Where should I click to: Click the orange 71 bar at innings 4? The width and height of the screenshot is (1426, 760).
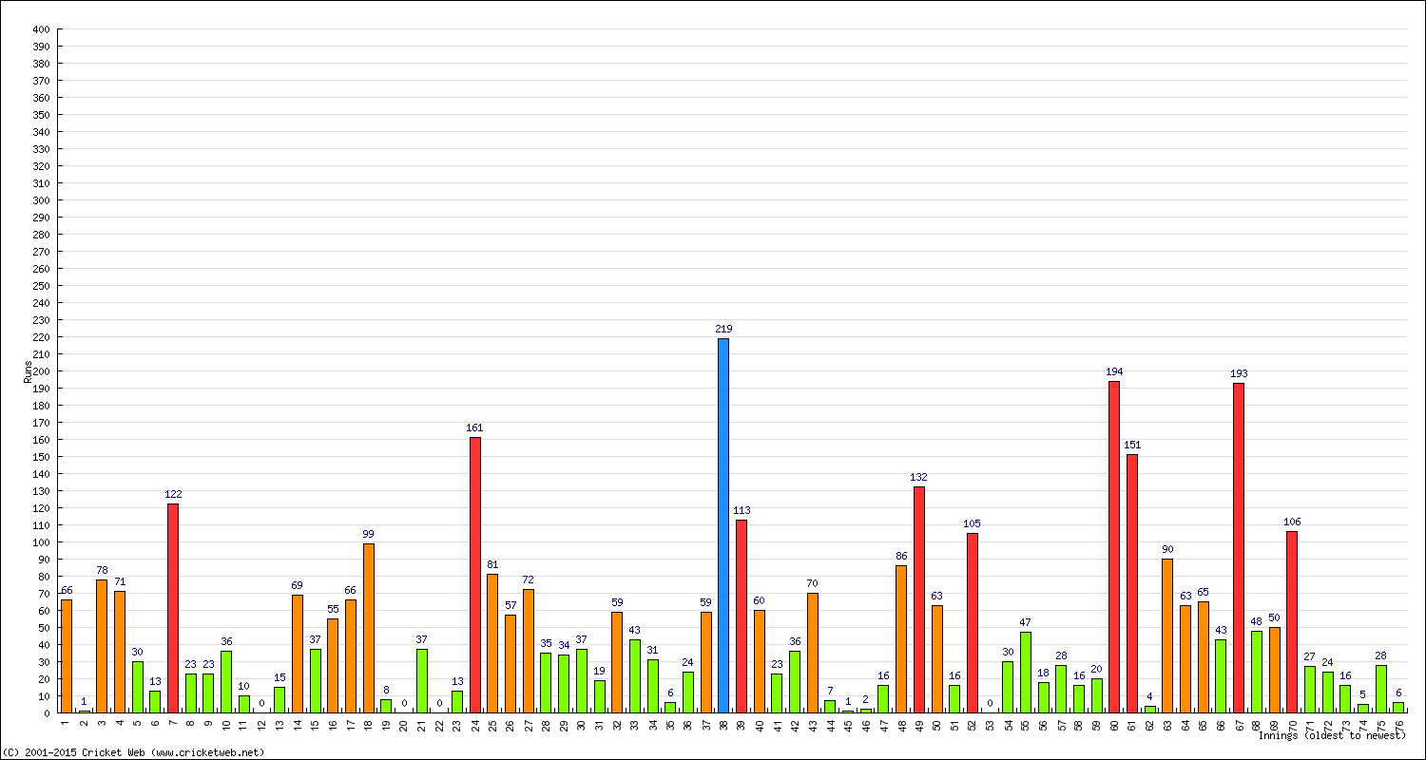120,652
